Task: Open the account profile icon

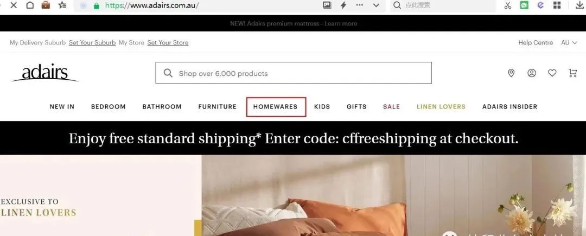Action: (531, 73)
